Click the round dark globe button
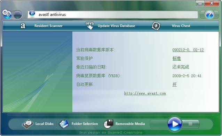This screenshot has width=222, height=136. [18, 15]
